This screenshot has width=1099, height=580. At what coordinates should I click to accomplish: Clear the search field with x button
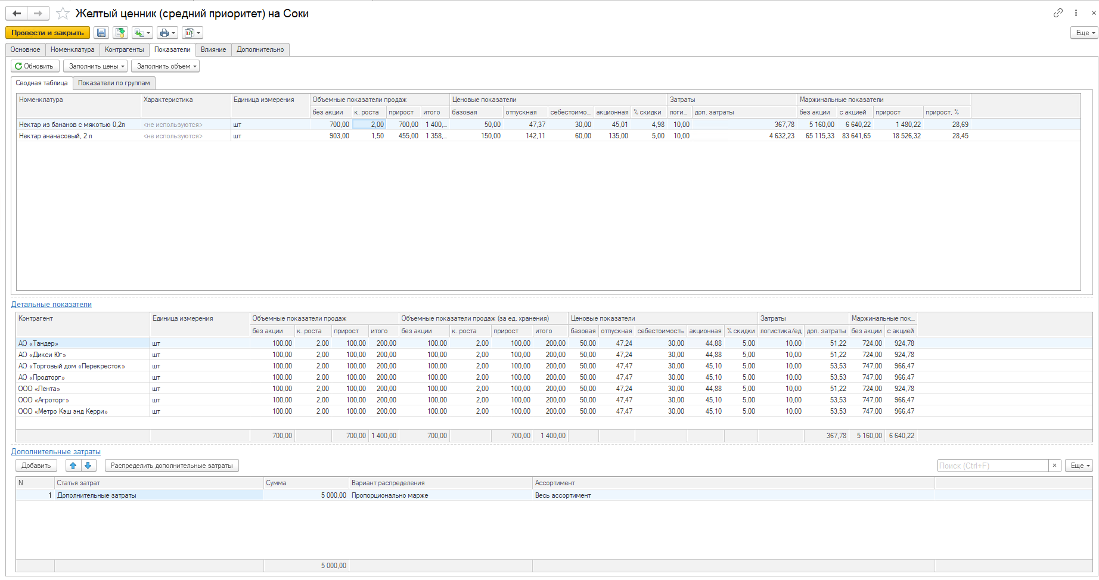pyautogui.click(x=1054, y=466)
